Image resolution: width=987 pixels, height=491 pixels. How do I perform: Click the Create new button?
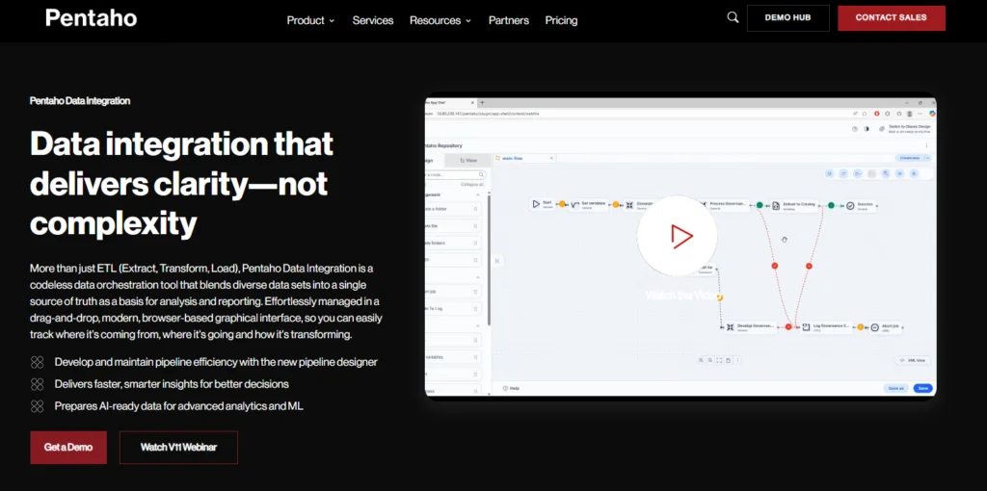click(909, 159)
